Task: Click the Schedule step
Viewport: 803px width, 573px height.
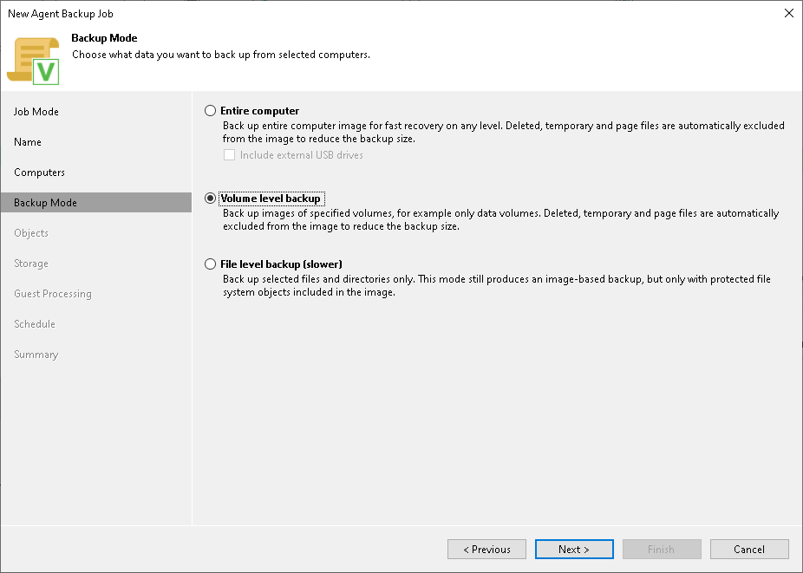Action: (x=35, y=323)
